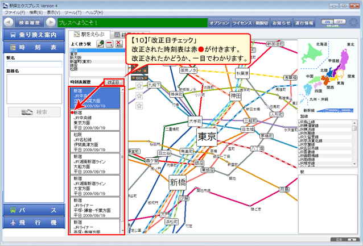Open the 乗り換え案内 panel
Screen dimensions: 363x246
tap(31, 35)
